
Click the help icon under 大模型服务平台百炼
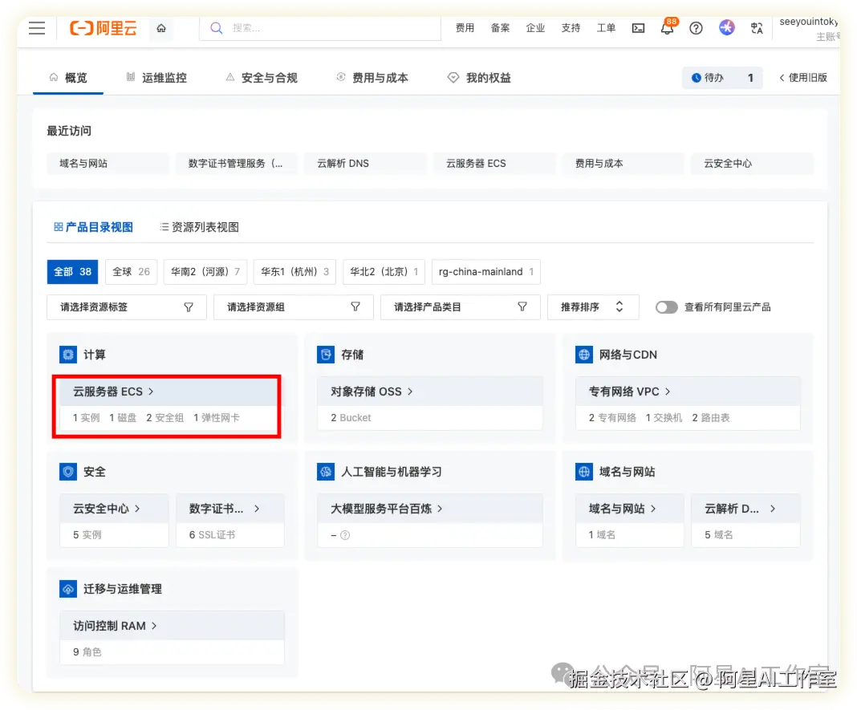pyautogui.click(x=345, y=535)
